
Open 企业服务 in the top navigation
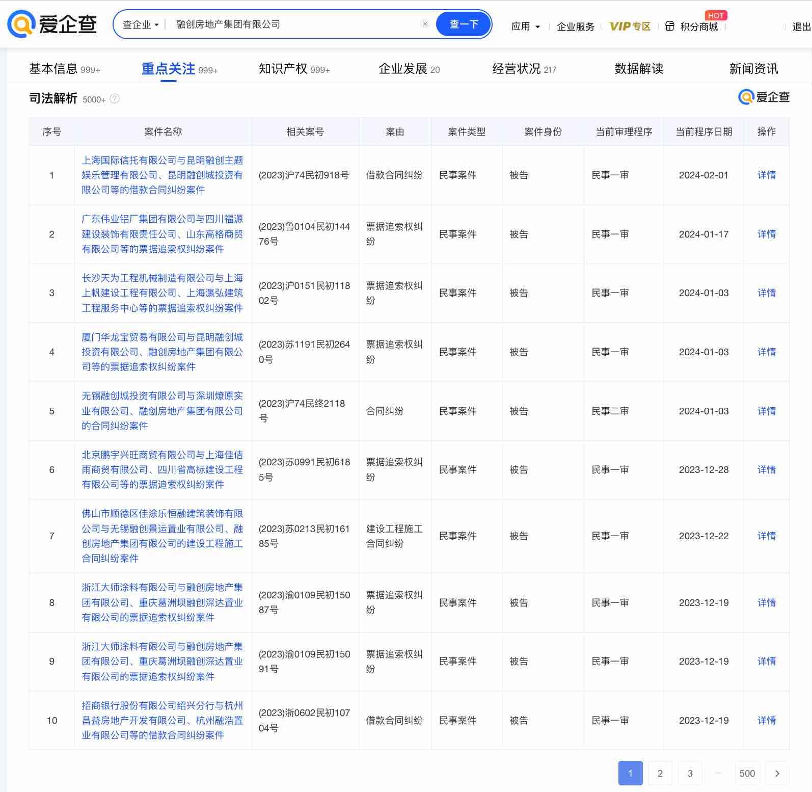coord(576,27)
